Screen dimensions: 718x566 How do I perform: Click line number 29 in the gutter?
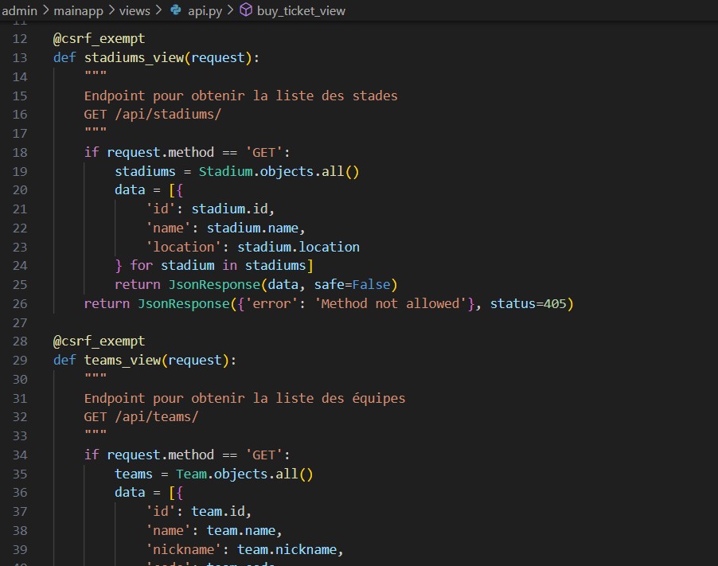tap(20, 361)
